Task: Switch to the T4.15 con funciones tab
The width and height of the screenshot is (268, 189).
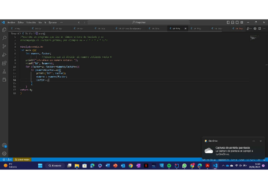Action: pyautogui.click(x=130, y=29)
